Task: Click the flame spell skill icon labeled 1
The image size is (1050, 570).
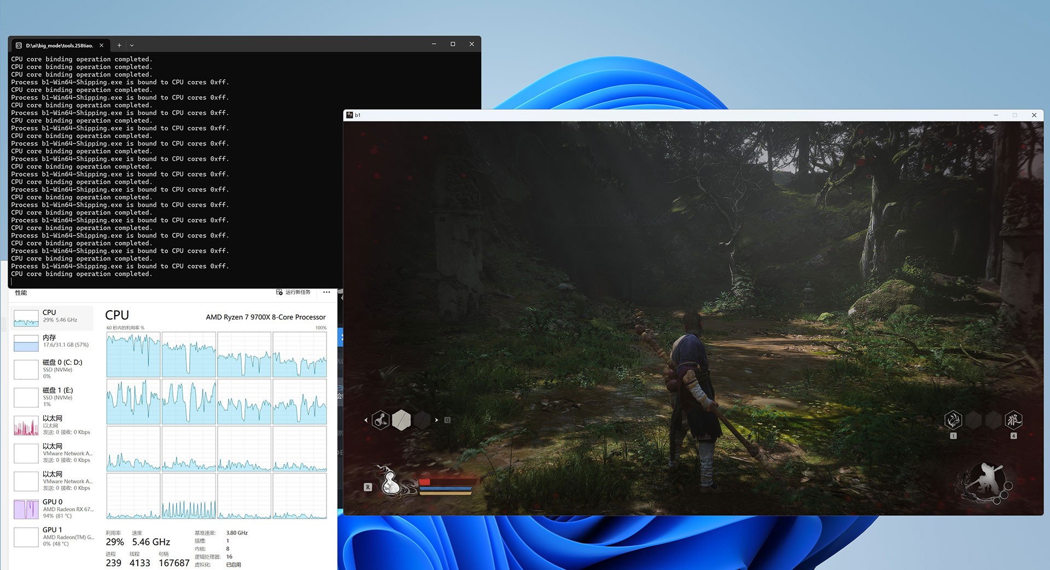Action: [953, 420]
